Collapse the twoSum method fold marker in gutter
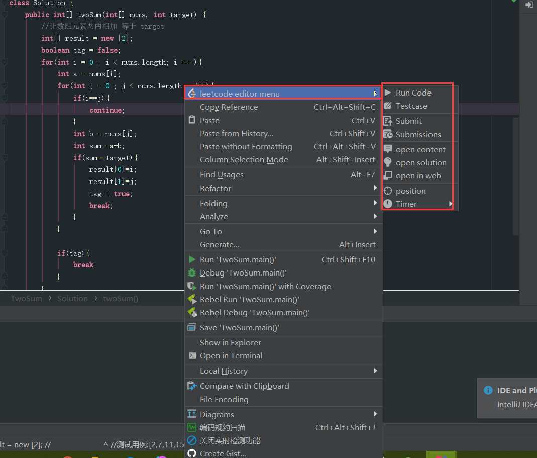The image size is (537, 458). pyautogui.click(x=5, y=15)
